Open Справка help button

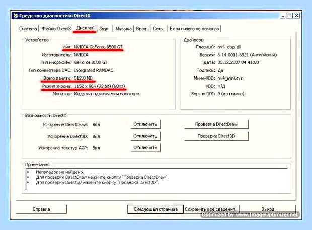pyautogui.click(x=41, y=209)
